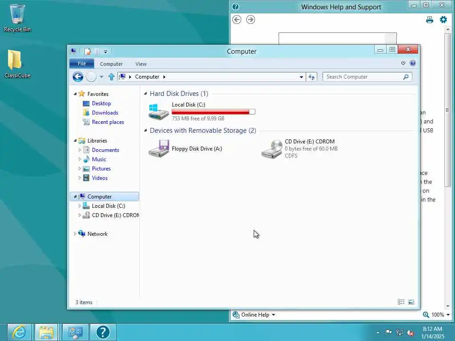455x341 pixels.
Task: Click the Print icon in Help window
Action: point(430,20)
